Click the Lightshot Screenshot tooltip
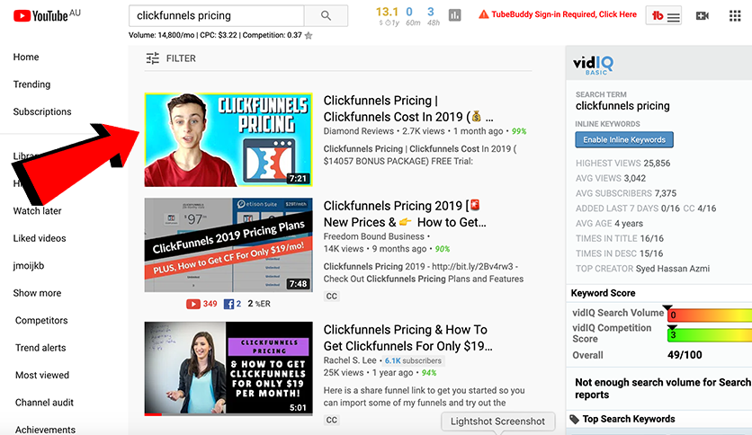 pos(497,422)
